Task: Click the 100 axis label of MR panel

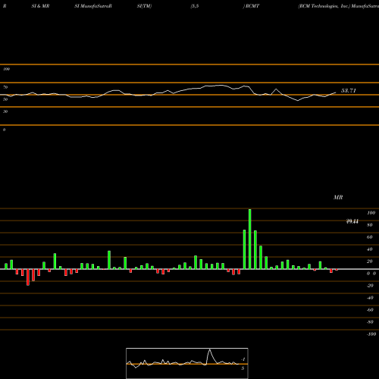Action: [x=371, y=213]
